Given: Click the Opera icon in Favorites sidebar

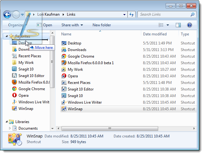Looking at the screenshot, I should pos(14,95).
